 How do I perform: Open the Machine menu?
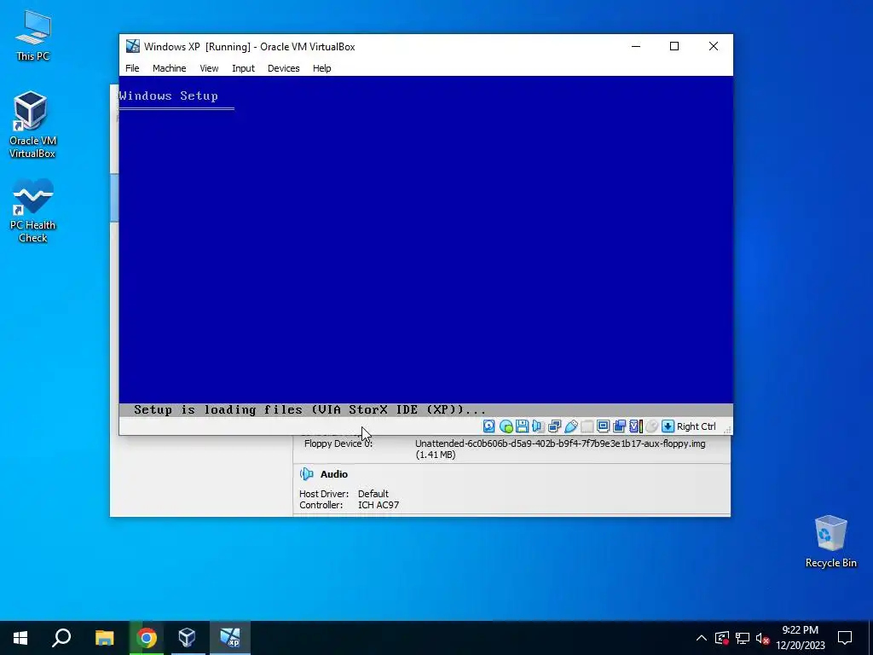pyautogui.click(x=170, y=68)
